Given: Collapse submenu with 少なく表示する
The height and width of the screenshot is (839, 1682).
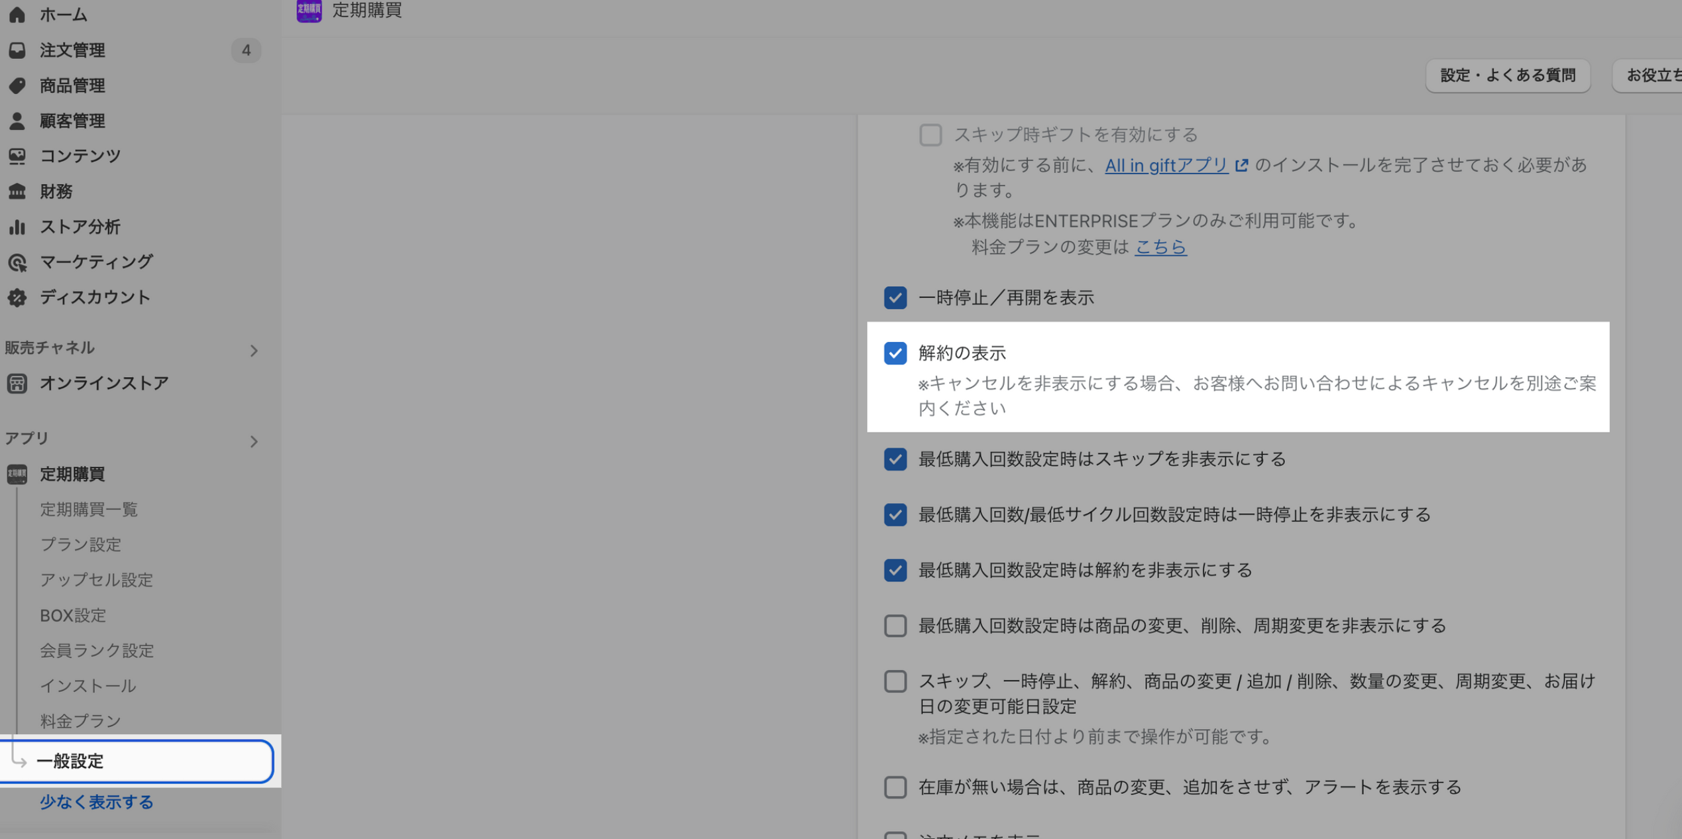Looking at the screenshot, I should coord(97,802).
